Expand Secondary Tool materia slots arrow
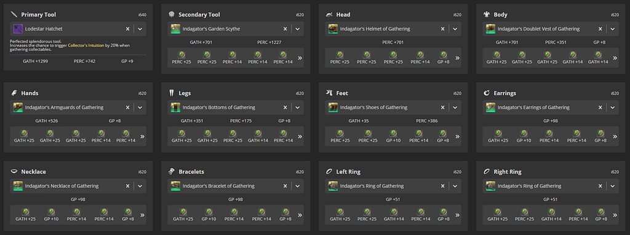Viewport: 630px width, 235px height. (x=300, y=58)
